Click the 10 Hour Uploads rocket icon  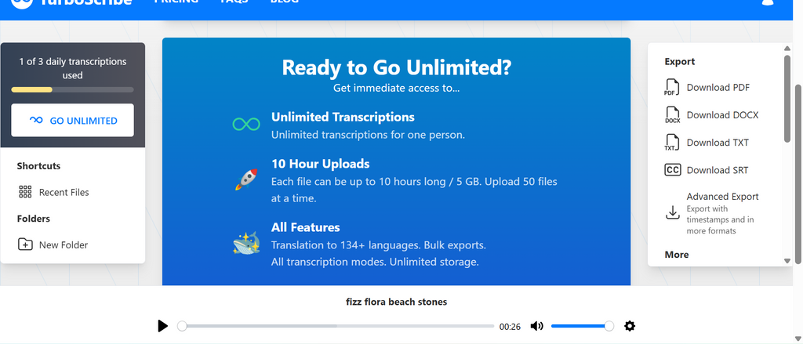coord(246,179)
